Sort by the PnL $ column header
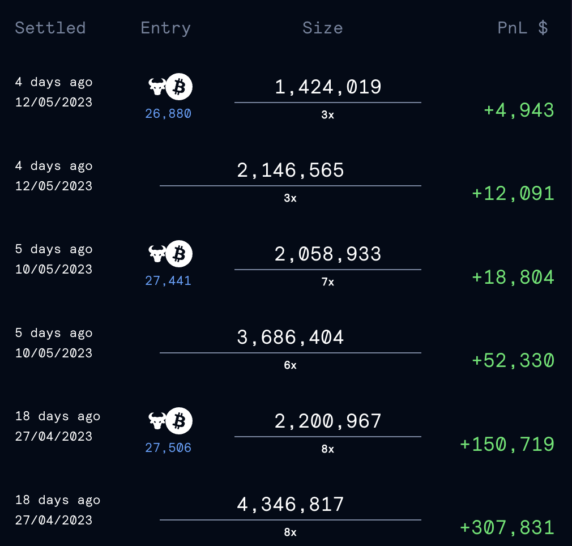 522,28
